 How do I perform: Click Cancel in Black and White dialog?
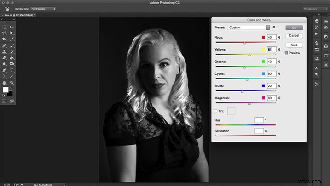(294, 35)
